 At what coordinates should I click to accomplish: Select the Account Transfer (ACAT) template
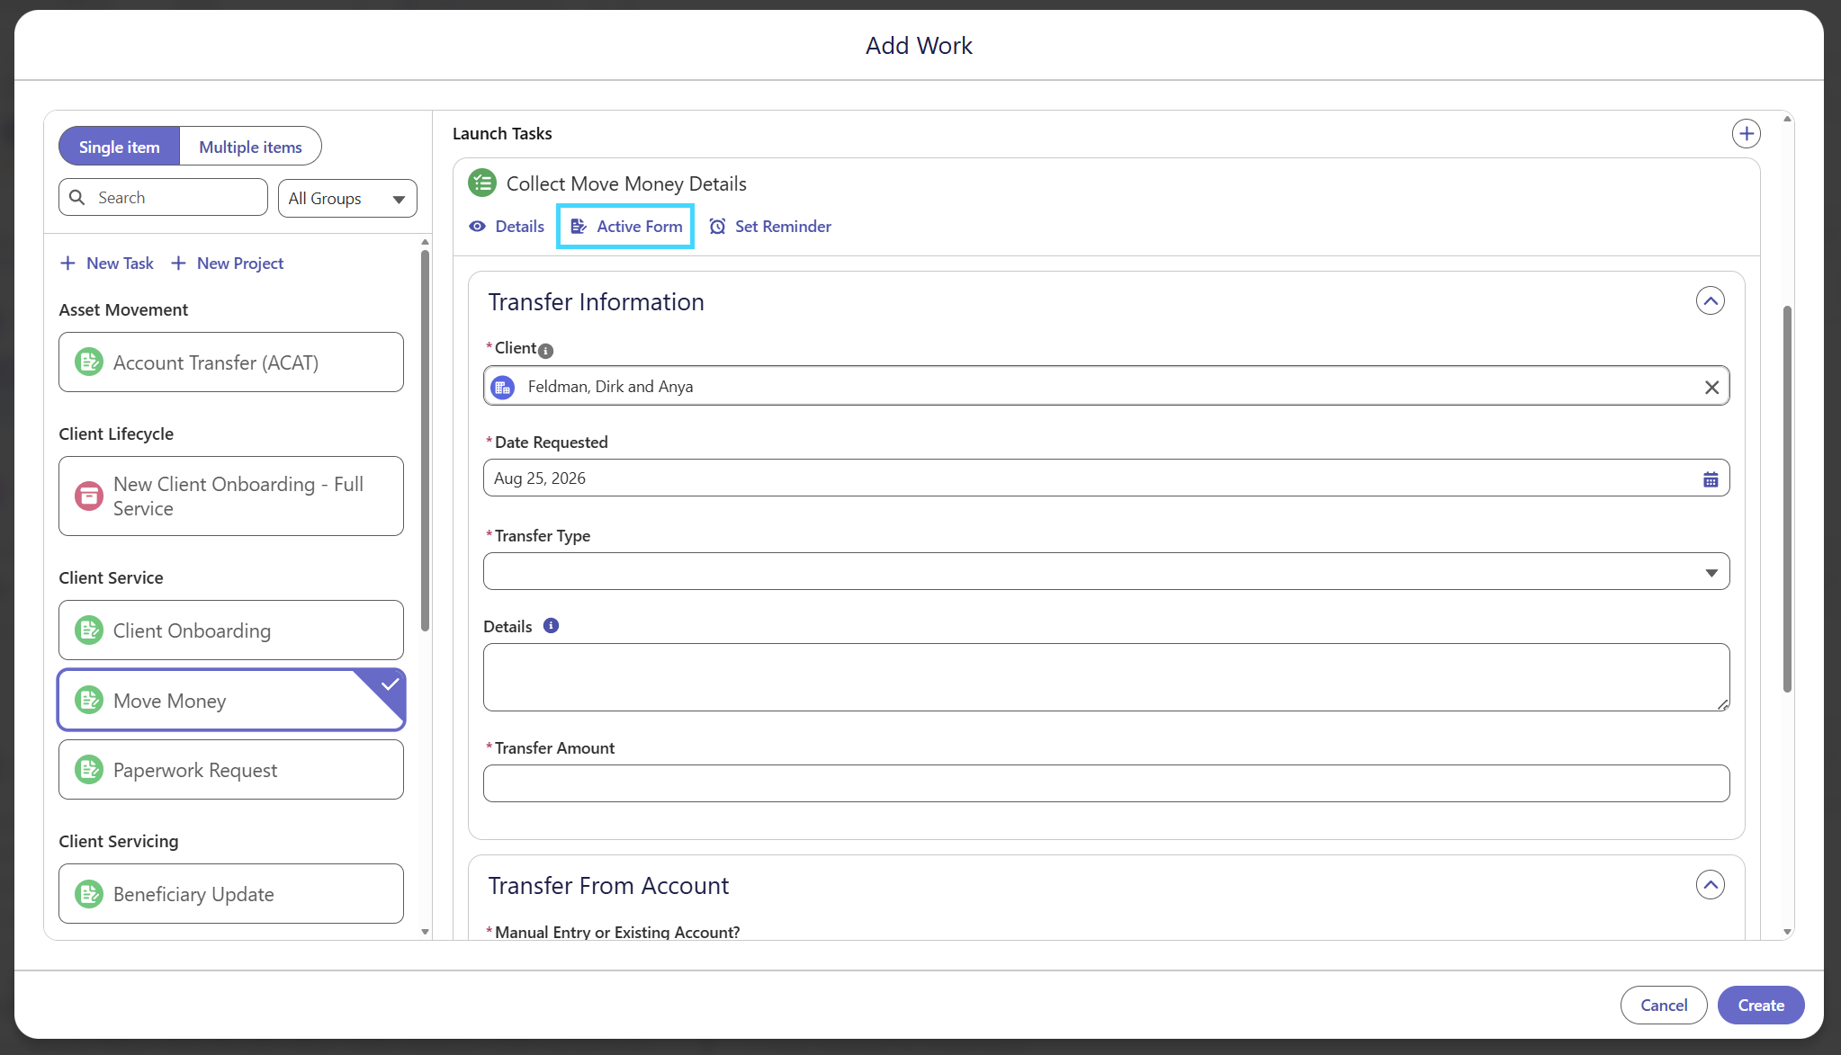point(231,362)
